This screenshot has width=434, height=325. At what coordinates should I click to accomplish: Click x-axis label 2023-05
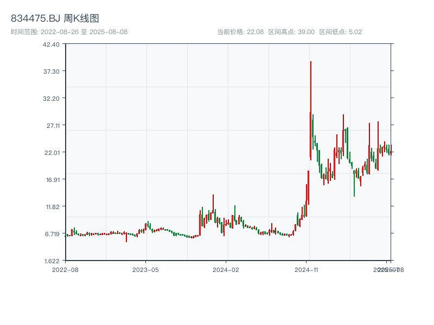(x=145, y=270)
